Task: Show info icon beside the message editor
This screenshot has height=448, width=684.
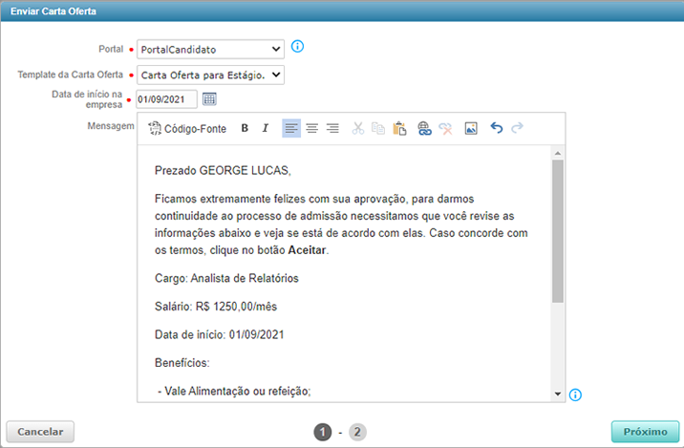Action: click(576, 395)
